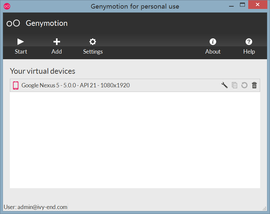Open Nexus 5 configuration wrench icon
Viewport: 270px width, 214px height.
coord(224,85)
